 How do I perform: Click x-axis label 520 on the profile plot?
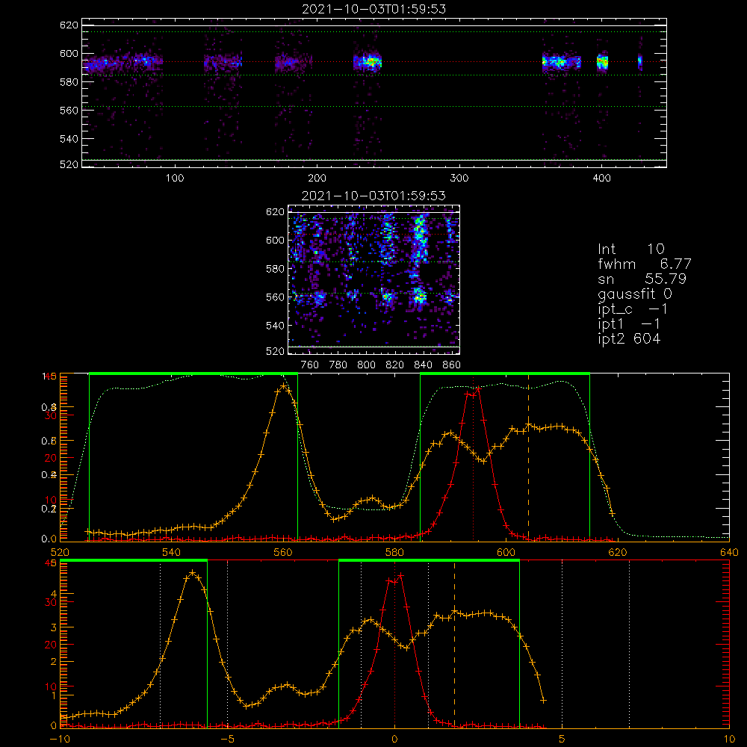60,552
